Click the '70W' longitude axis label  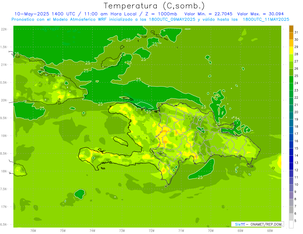211,231
